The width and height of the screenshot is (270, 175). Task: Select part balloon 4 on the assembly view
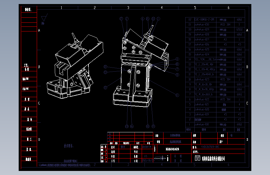click(177, 59)
